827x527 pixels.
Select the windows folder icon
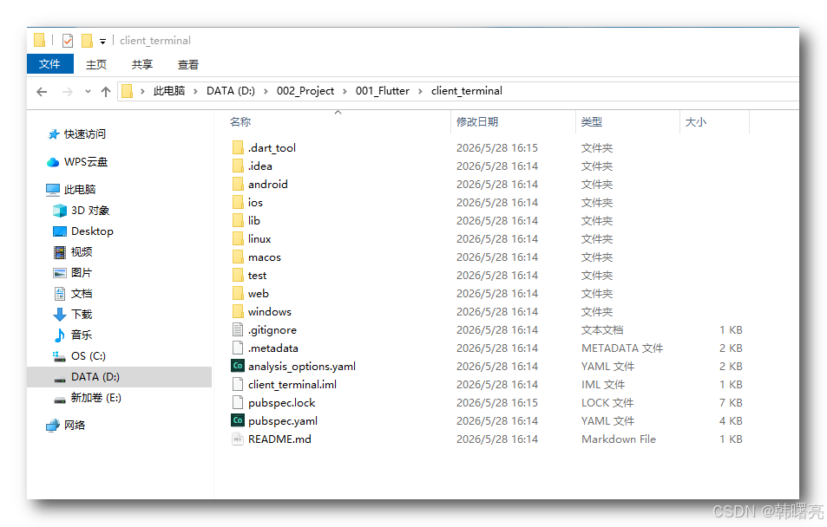click(238, 311)
